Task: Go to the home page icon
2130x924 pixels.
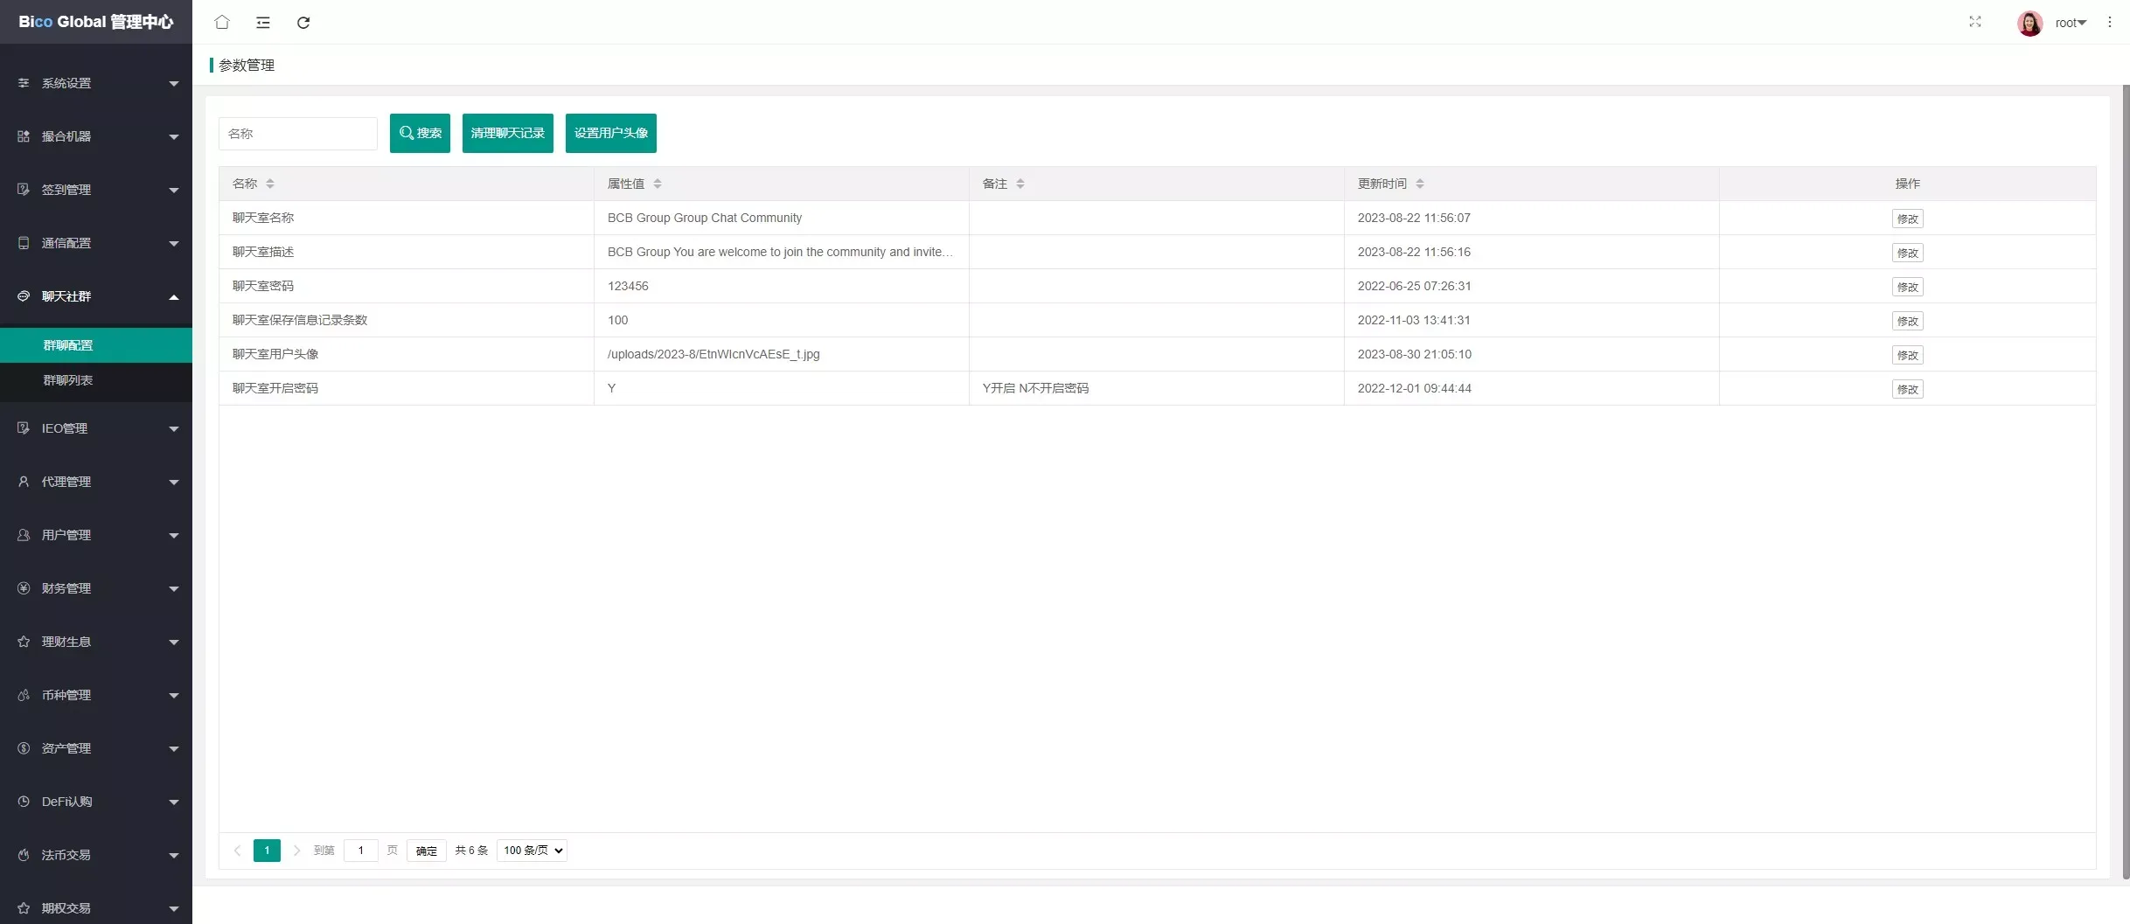Action: 222,22
